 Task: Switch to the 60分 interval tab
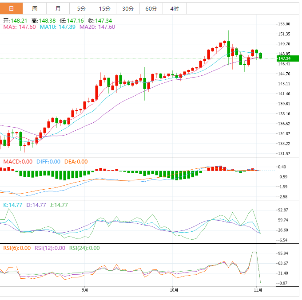pos(151,8)
